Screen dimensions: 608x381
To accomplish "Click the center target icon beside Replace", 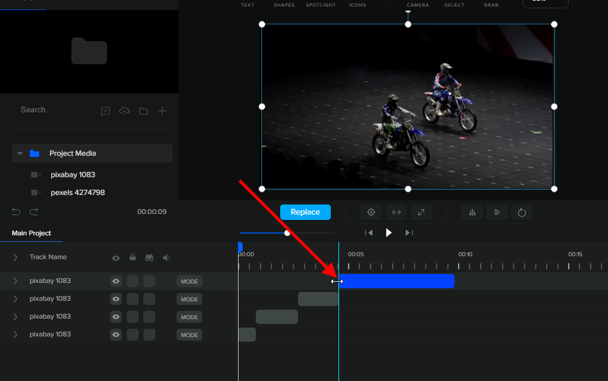I will (371, 212).
